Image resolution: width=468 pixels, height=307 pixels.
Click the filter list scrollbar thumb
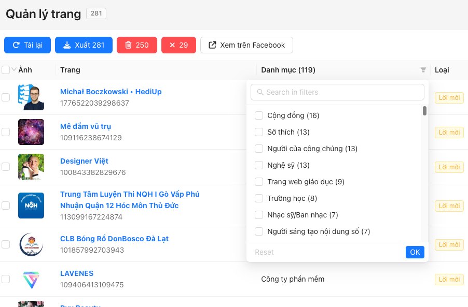pyautogui.click(x=424, y=111)
